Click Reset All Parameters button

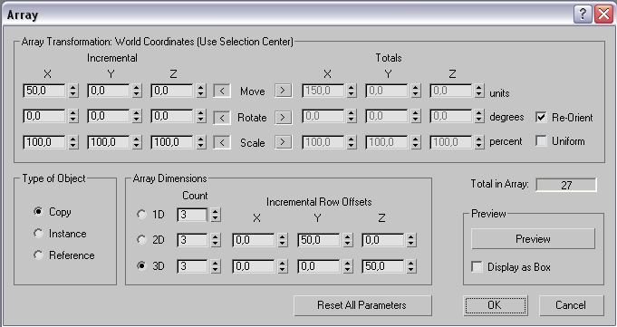(x=362, y=305)
